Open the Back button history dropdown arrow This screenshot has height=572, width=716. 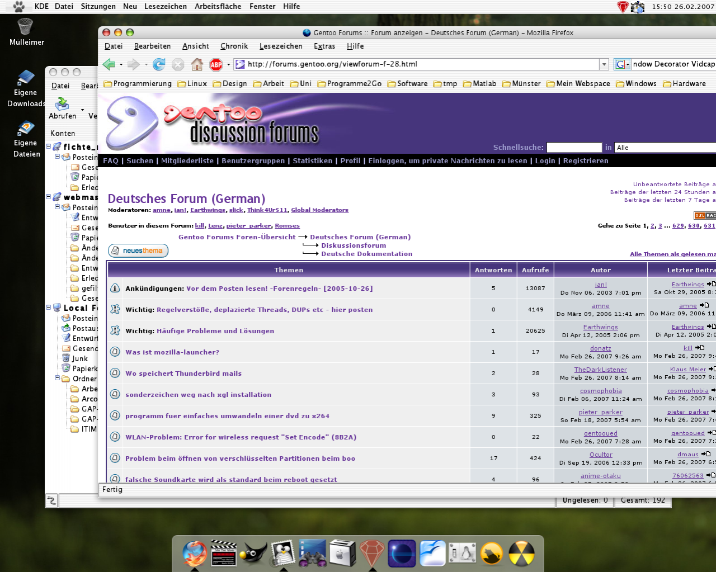[121, 65]
